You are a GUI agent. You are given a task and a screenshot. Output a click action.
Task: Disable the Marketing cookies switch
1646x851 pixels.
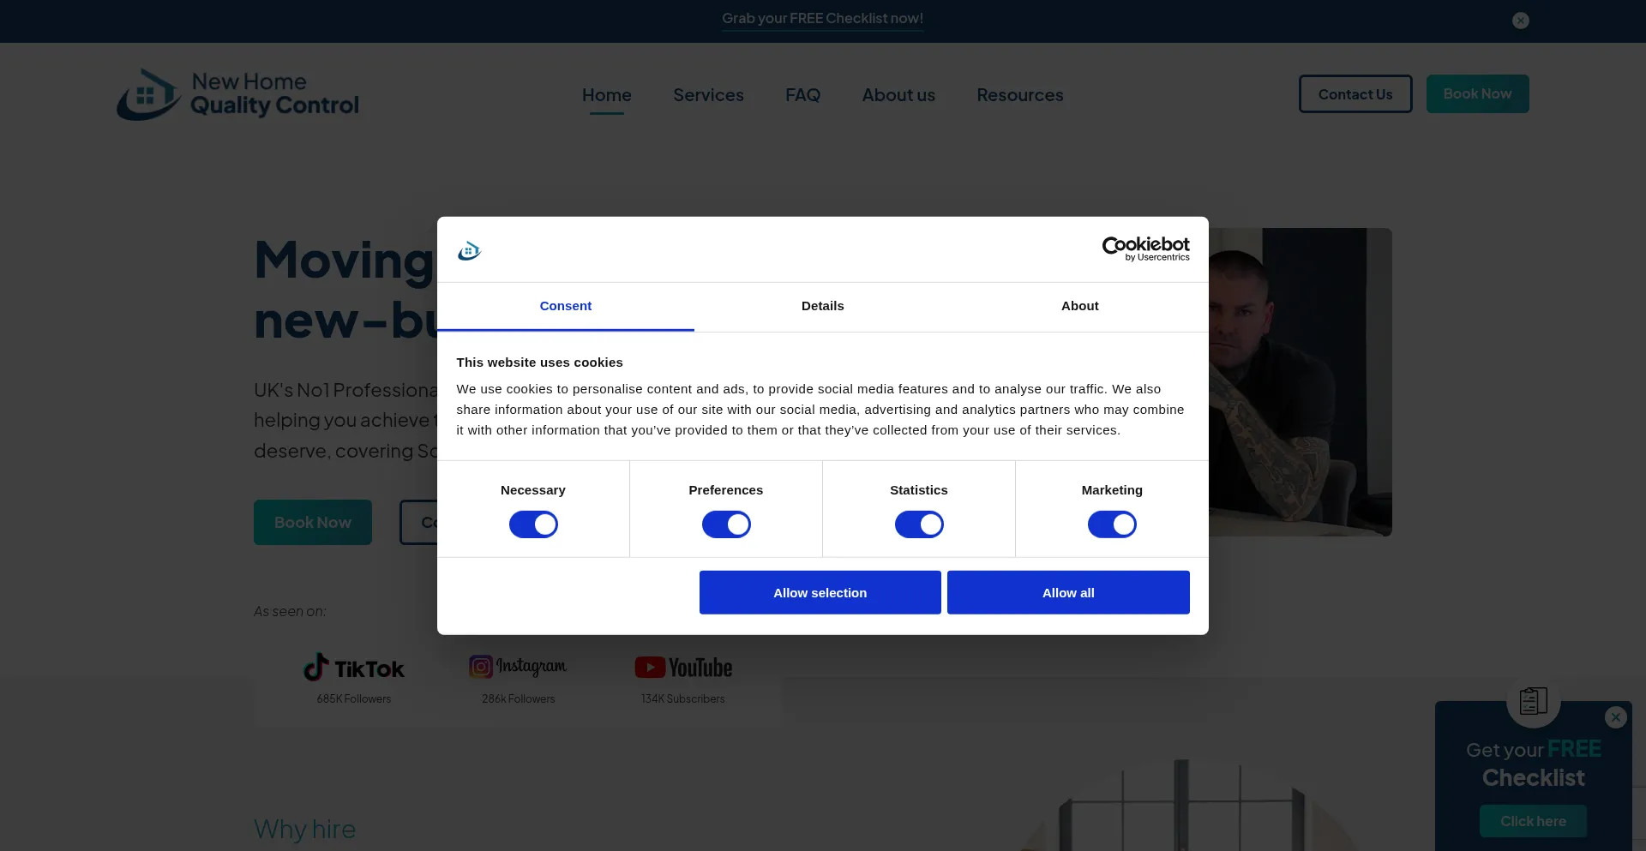point(1112,524)
